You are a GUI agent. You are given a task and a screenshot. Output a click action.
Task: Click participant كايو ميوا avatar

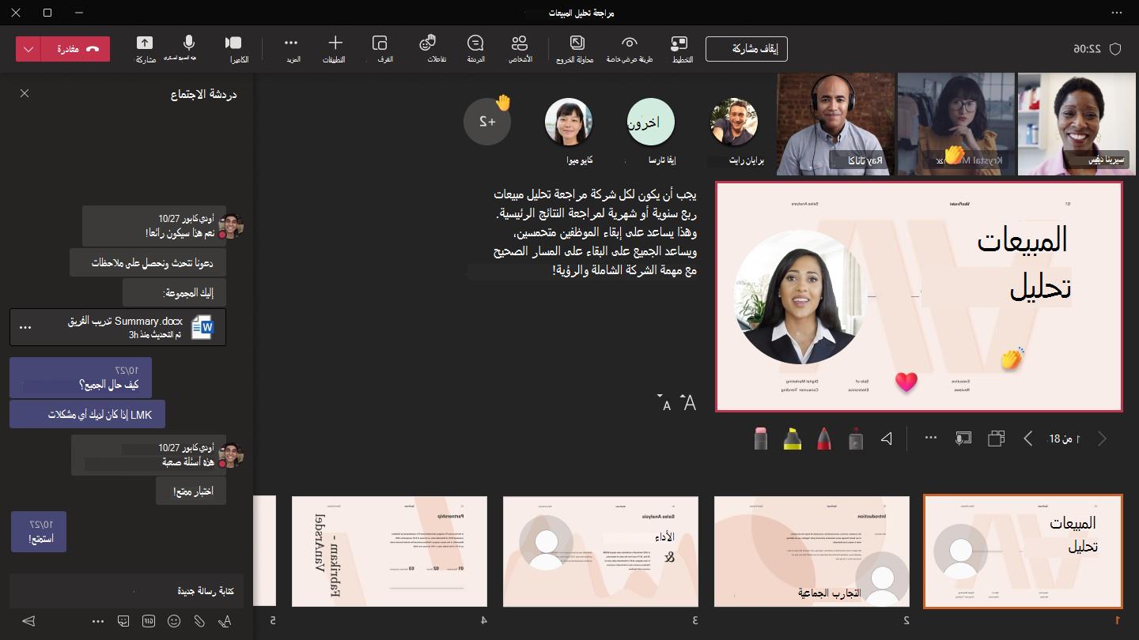tap(569, 122)
